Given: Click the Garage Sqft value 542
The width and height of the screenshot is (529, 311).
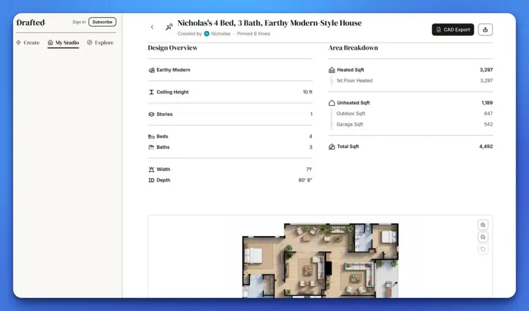Looking at the screenshot, I should [488, 125].
